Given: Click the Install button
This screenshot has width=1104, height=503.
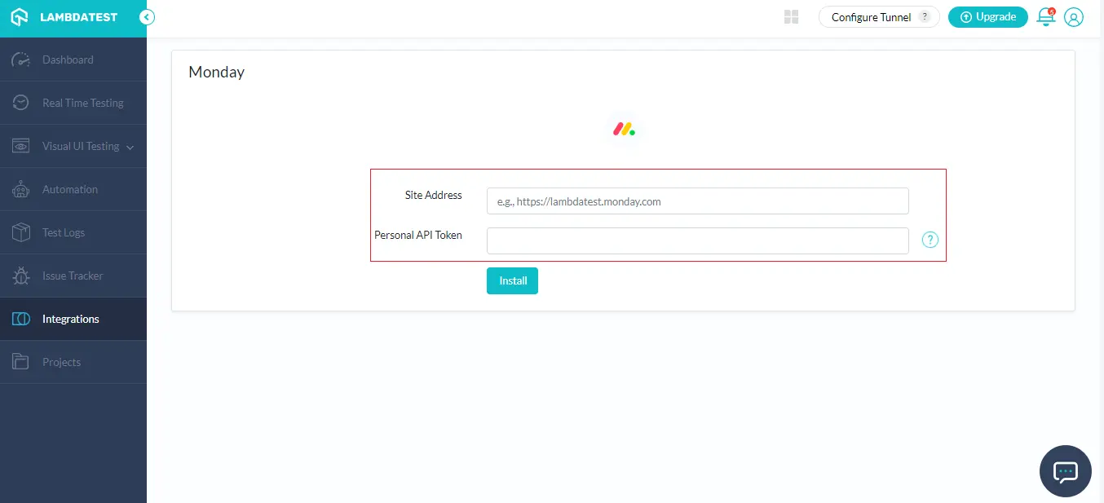Looking at the screenshot, I should tap(512, 280).
